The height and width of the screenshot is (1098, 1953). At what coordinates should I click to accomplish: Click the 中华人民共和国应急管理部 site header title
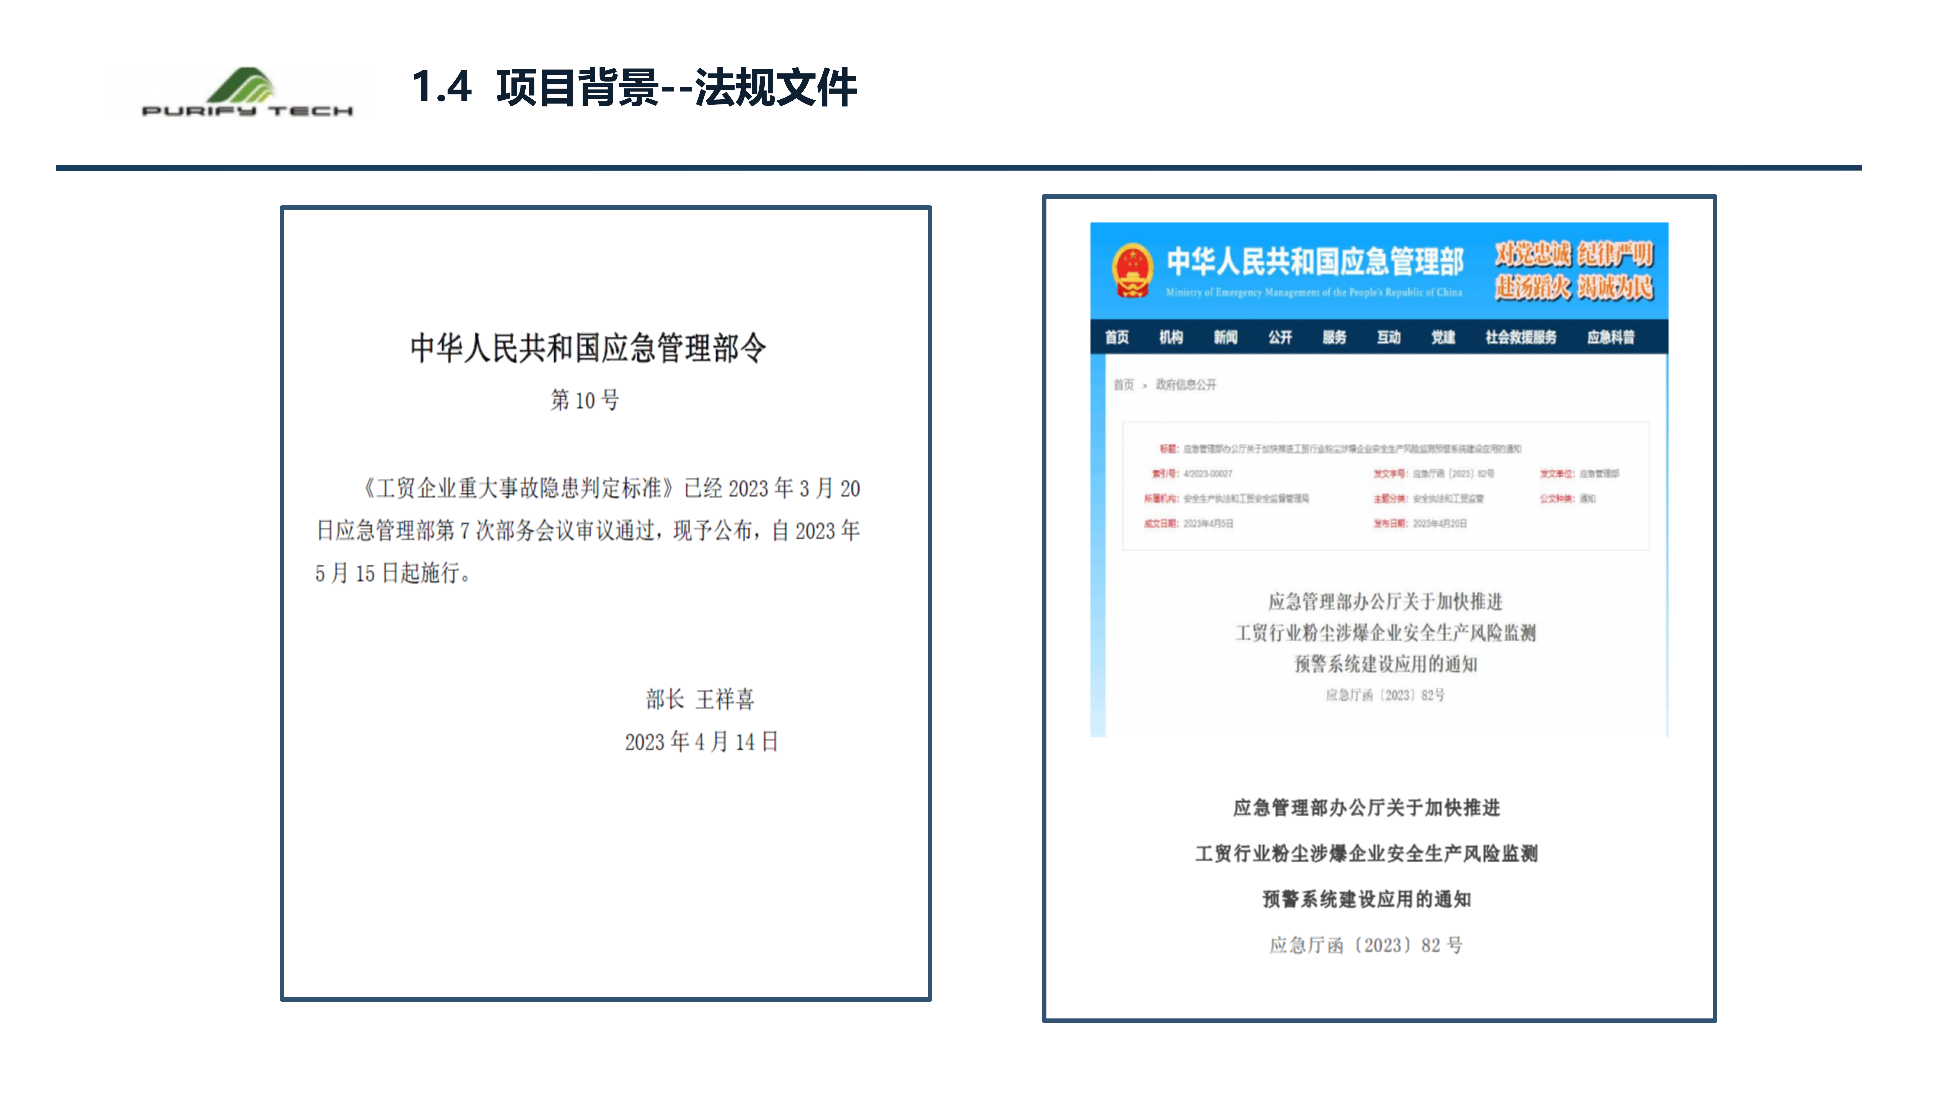tap(1315, 262)
